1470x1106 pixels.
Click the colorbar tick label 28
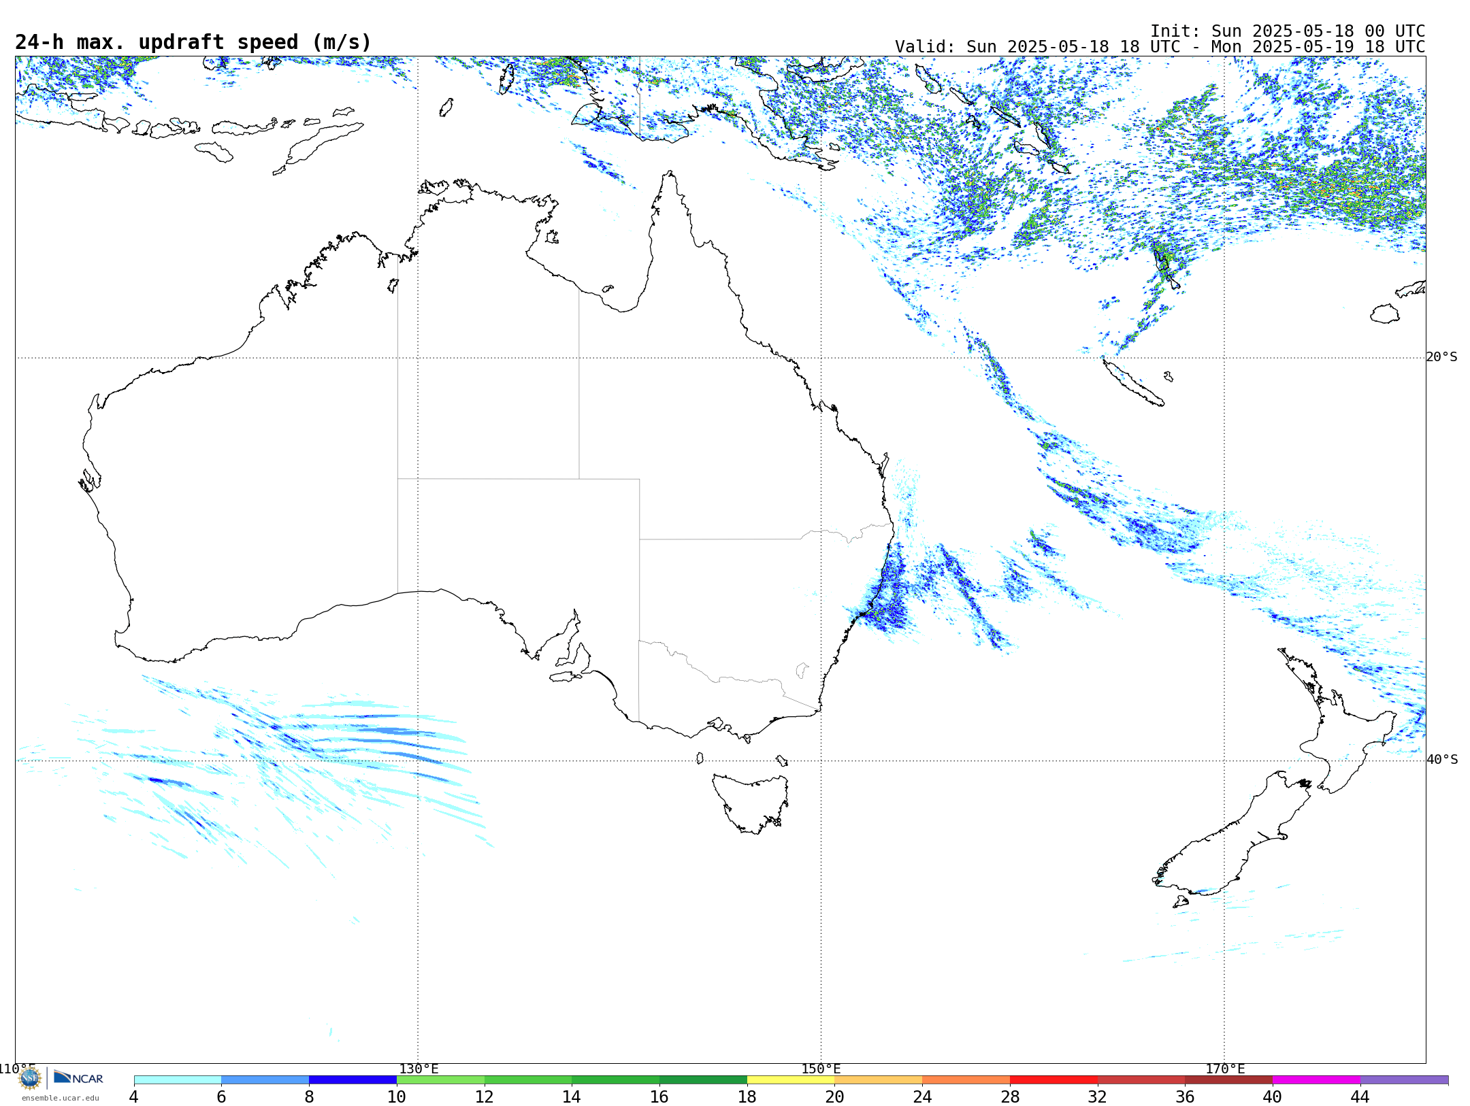point(1010,1096)
